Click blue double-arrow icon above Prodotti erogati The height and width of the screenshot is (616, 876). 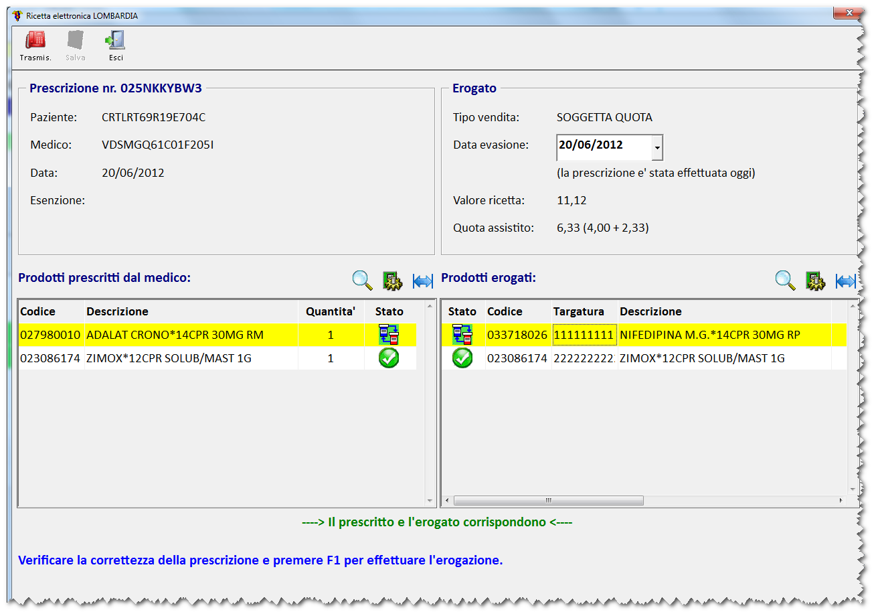tap(846, 281)
